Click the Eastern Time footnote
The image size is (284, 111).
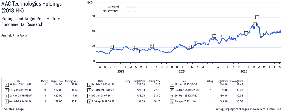pyautogui.click(x=248, y=109)
